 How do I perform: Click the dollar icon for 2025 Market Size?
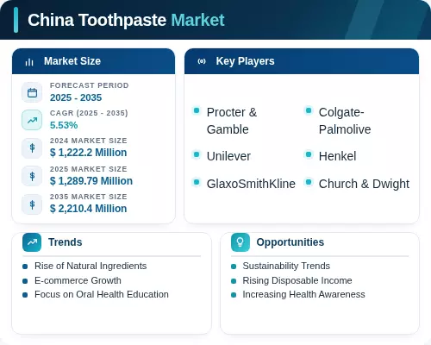point(32,176)
